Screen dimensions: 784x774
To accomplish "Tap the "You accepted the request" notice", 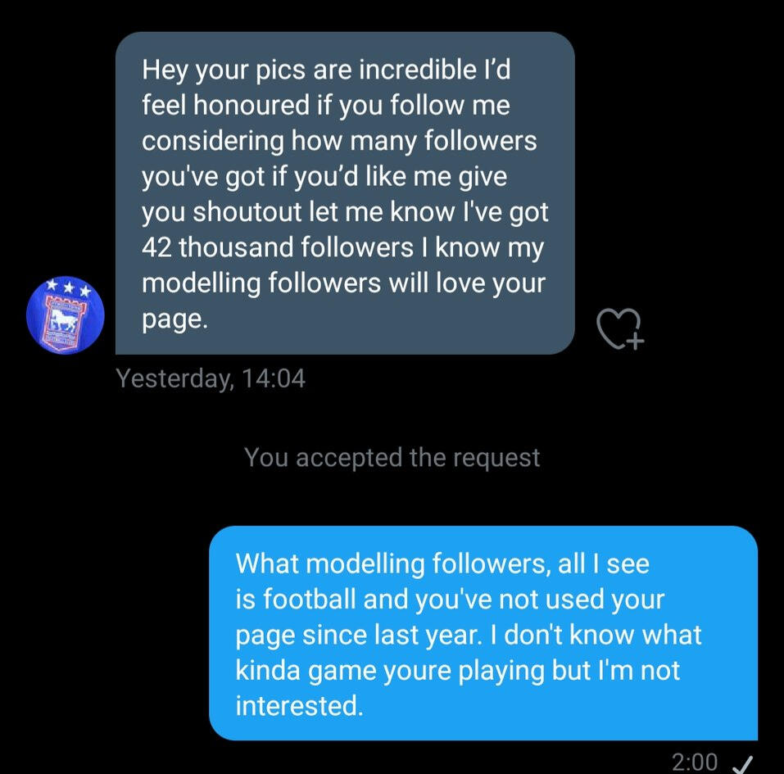I will [x=392, y=457].
